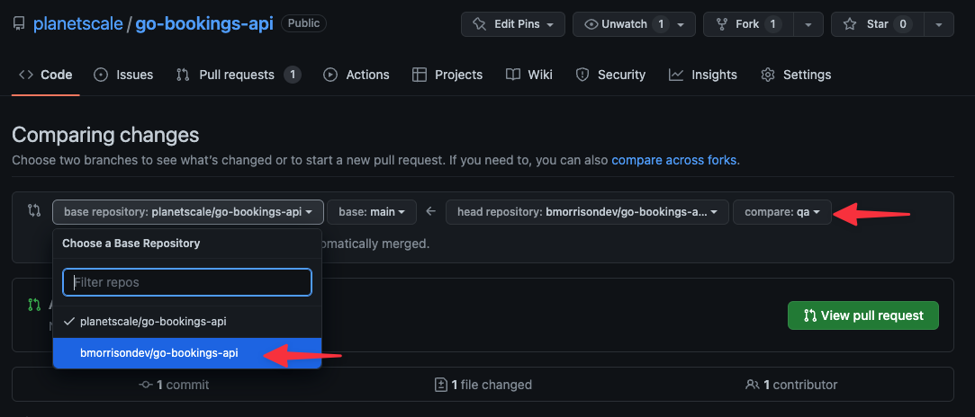Viewport: 975px width, 417px height.
Task: Open the Wiki tab
Action: pyautogui.click(x=529, y=75)
